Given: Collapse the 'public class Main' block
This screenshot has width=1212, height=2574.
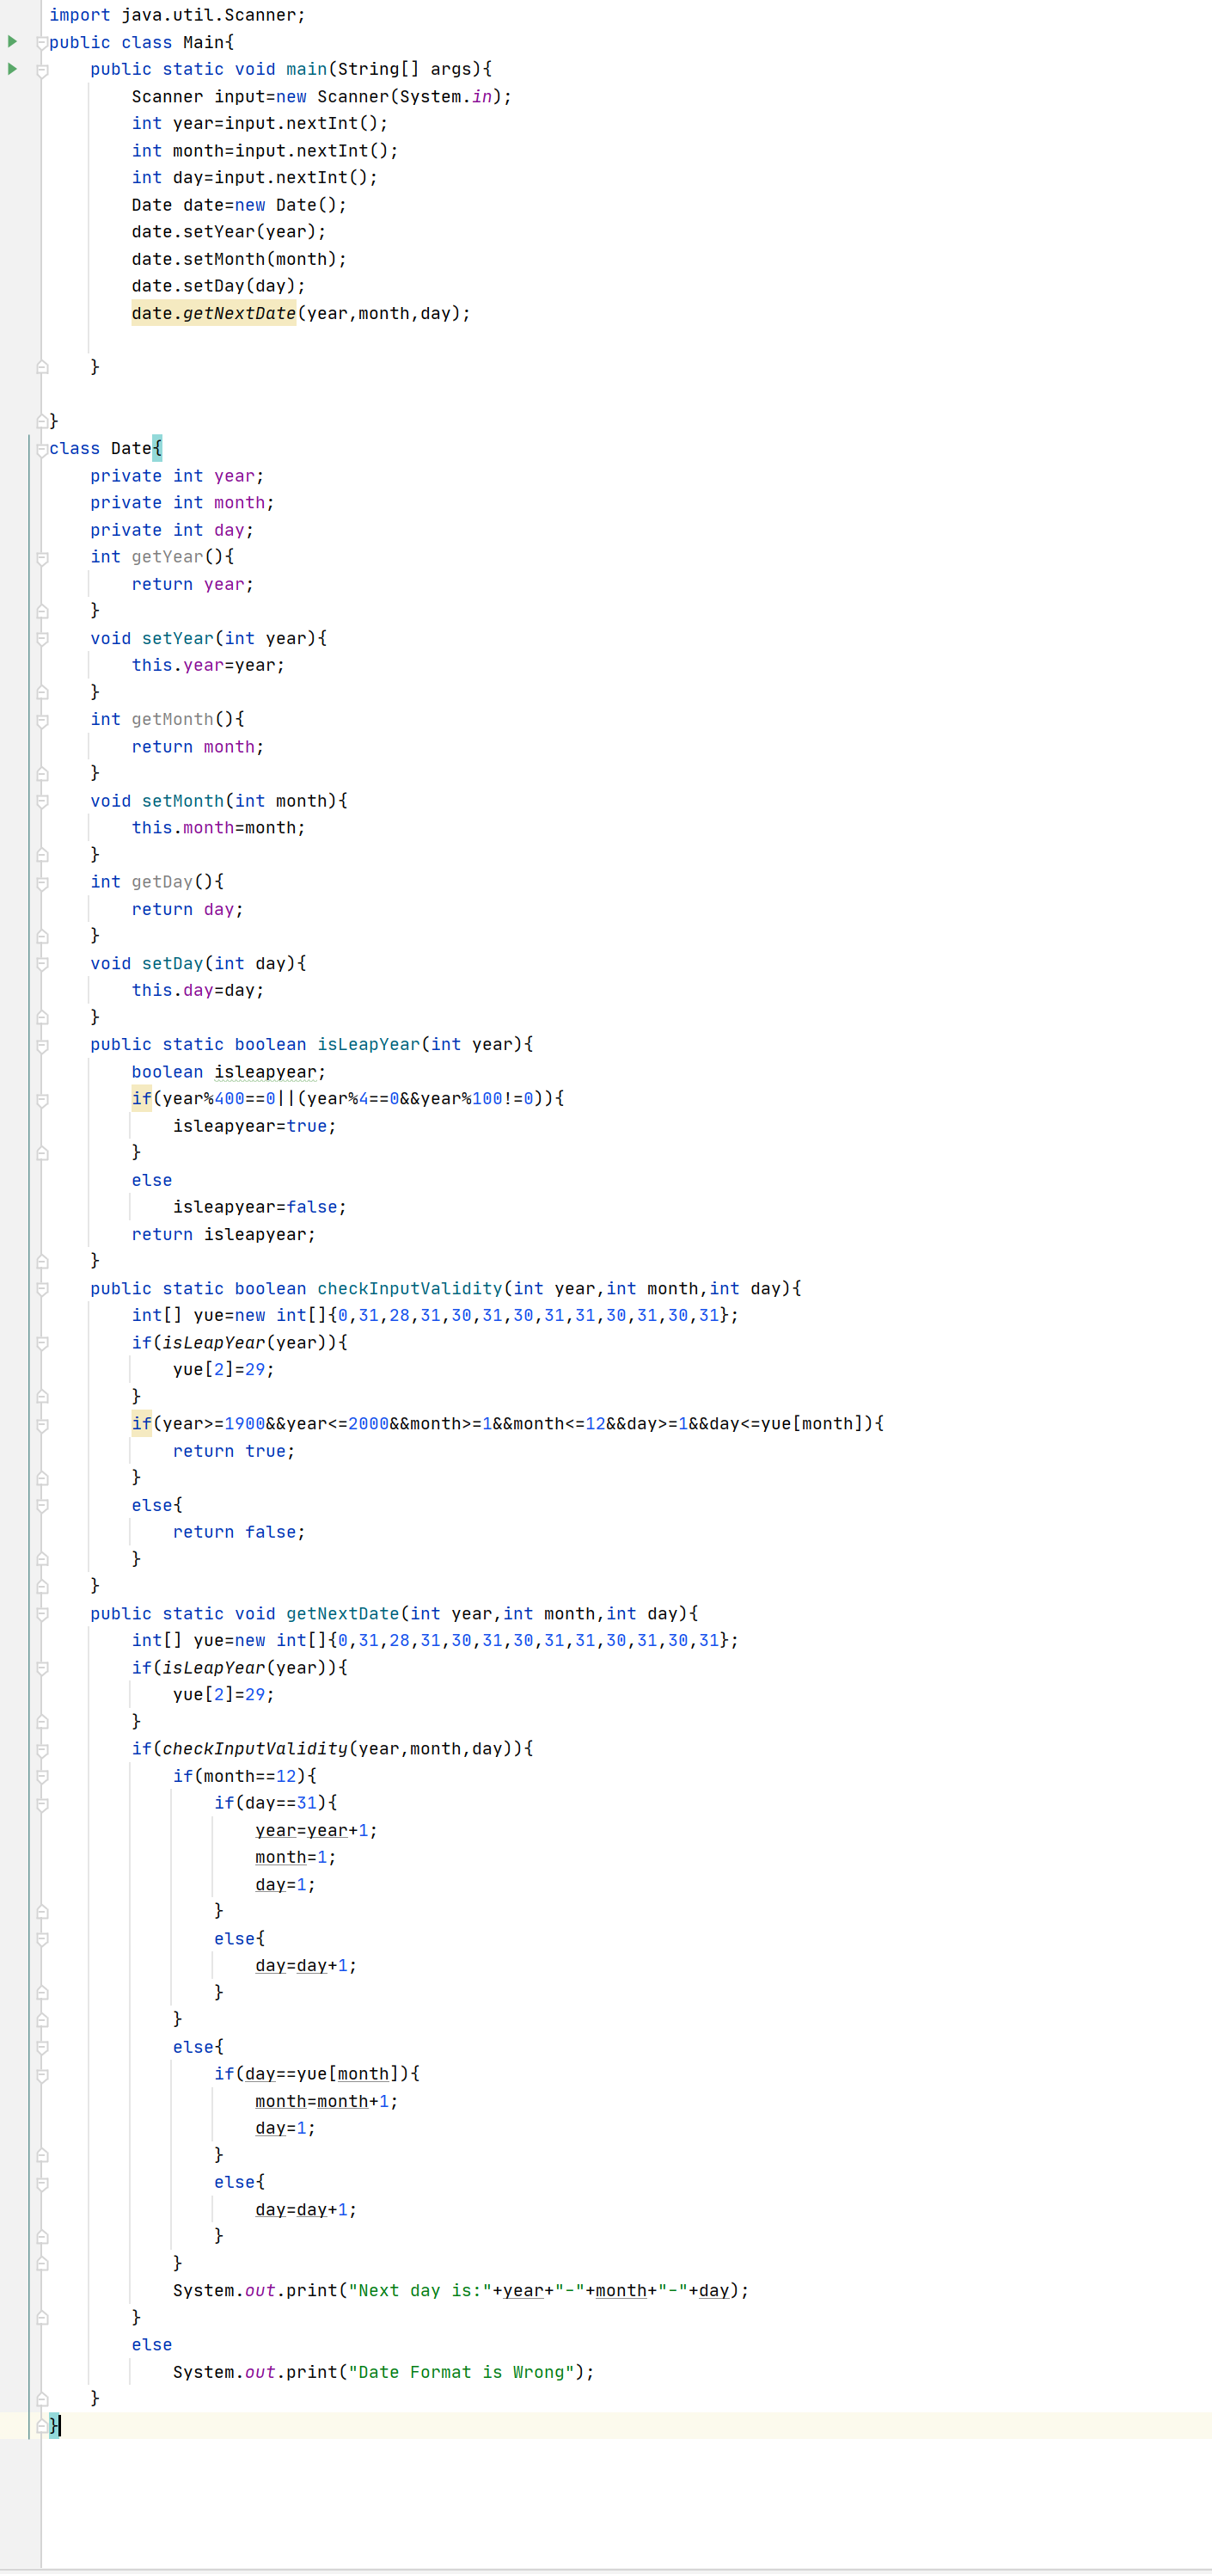Looking at the screenshot, I should click(42, 43).
